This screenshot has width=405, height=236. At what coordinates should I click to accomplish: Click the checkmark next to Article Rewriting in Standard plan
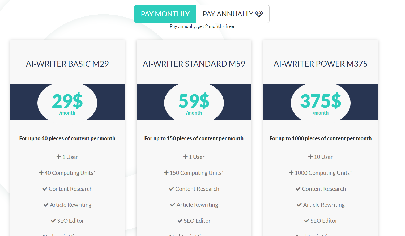pos(173,205)
